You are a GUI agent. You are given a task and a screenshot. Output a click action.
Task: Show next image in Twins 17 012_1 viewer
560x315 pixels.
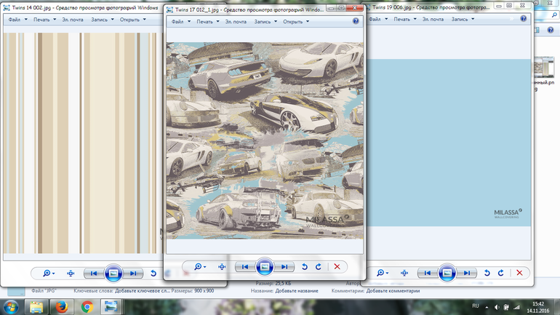(x=284, y=267)
